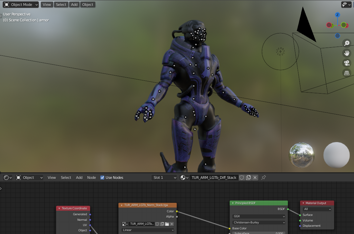Open the Linear interpolation dropdown
This screenshot has width=354, height=234.
coord(148,230)
